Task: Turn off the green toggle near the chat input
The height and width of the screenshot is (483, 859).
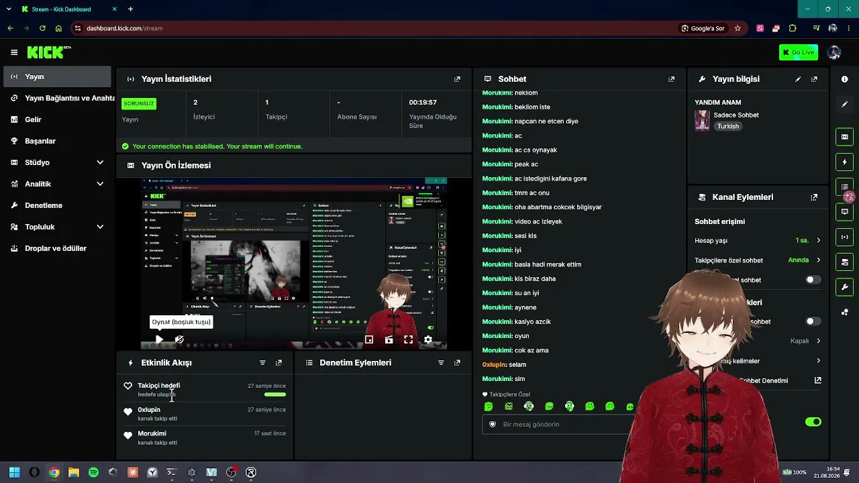Action: point(813,422)
